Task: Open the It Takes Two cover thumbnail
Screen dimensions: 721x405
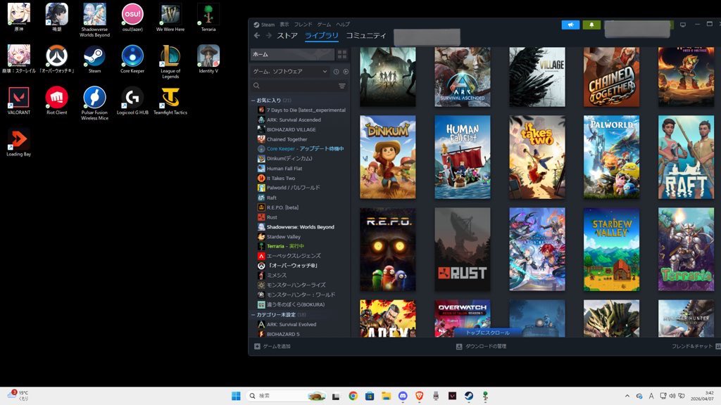Action: click(x=537, y=157)
